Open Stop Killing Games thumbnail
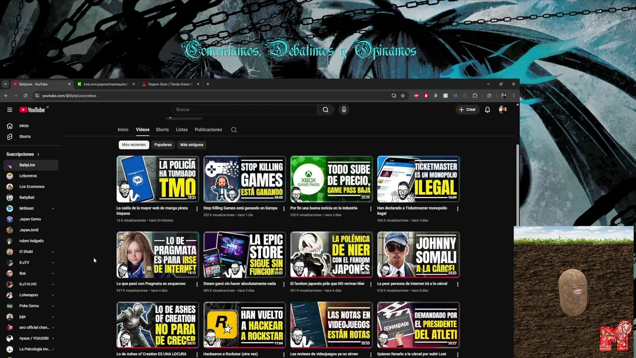The image size is (636, 358). 244,179
